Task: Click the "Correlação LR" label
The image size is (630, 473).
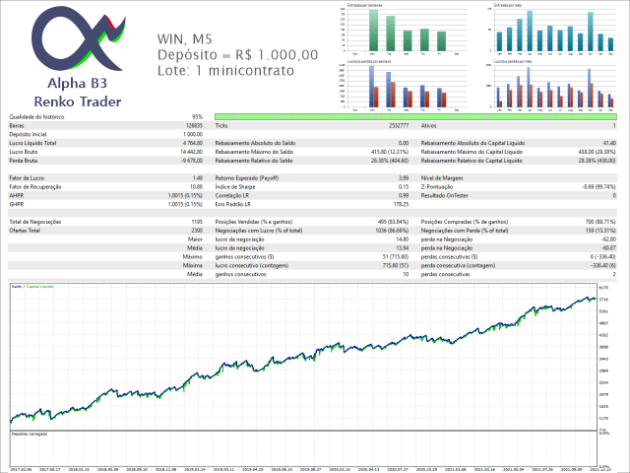Action: (x=232, y=195)
